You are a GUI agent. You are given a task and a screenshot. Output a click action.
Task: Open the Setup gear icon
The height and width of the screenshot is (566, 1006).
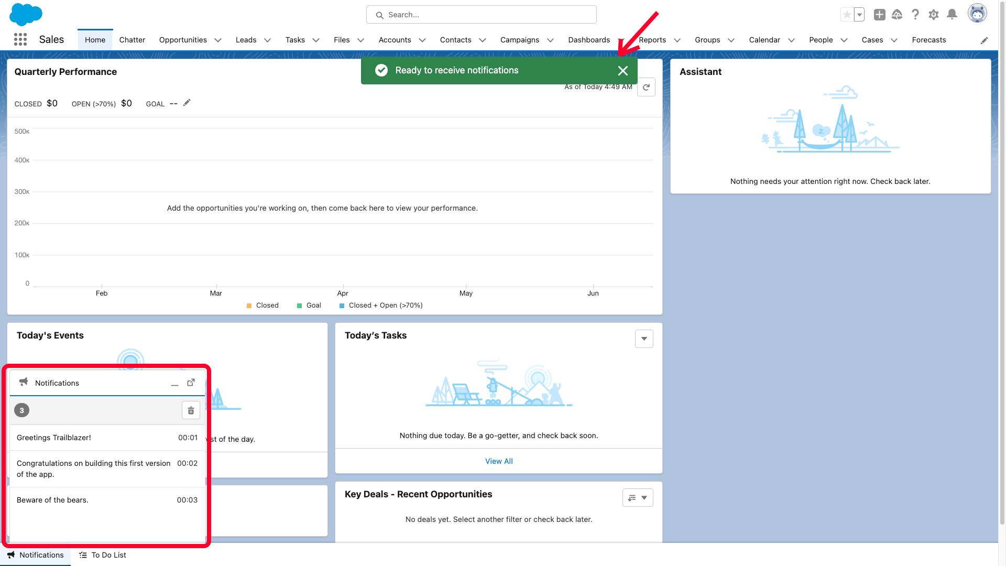coord(934,15)
